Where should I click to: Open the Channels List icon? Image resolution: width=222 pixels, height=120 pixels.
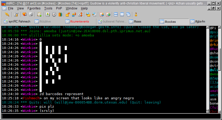31,14
